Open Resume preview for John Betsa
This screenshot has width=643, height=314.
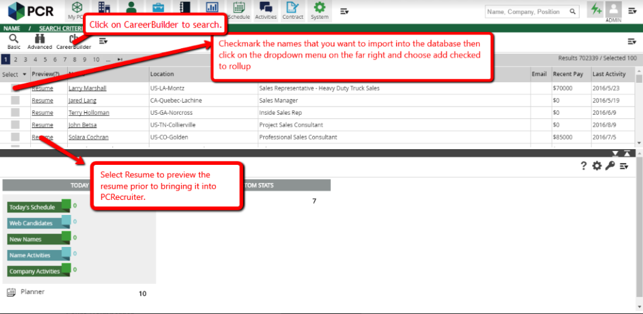[43, 125]
